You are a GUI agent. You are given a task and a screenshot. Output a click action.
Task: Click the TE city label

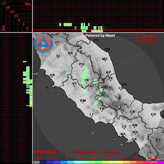111,78
